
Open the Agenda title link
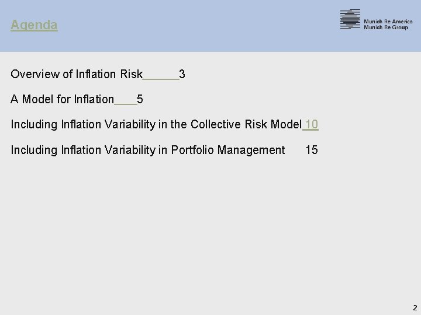[x=34, y=25]
